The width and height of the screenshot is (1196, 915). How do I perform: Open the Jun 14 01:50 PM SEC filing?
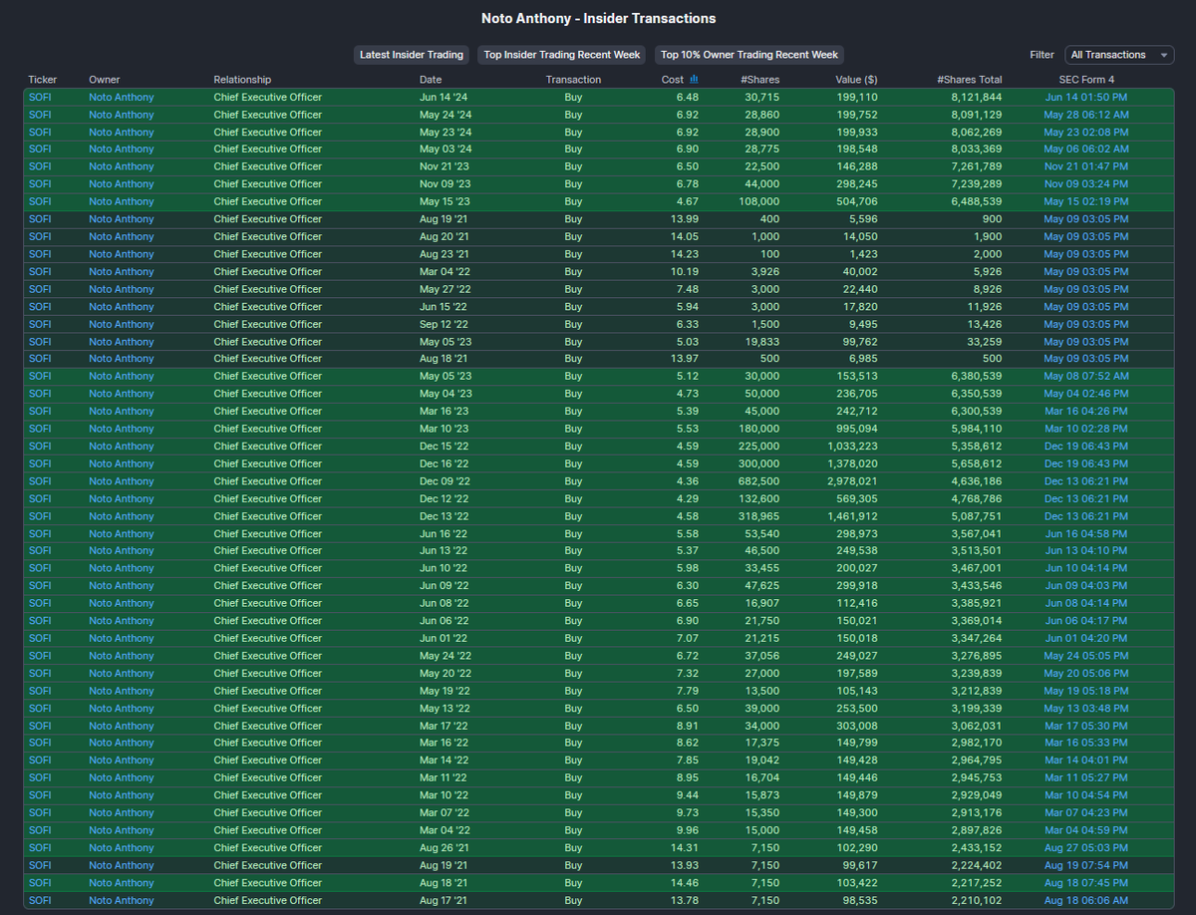[1086, 97]
